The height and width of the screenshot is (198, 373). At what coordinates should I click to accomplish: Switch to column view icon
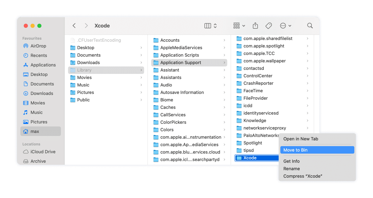[x=208, y=26]
